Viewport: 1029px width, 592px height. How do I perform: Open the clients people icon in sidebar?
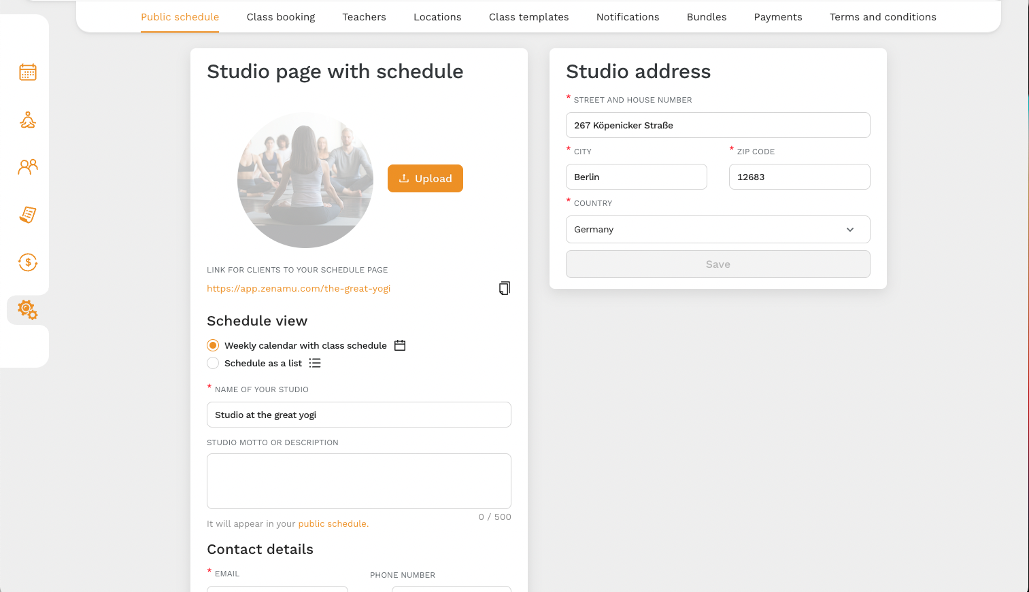[x=28, y=167]
